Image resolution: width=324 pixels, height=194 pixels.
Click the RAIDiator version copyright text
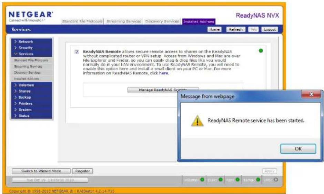tap(62, 191)
